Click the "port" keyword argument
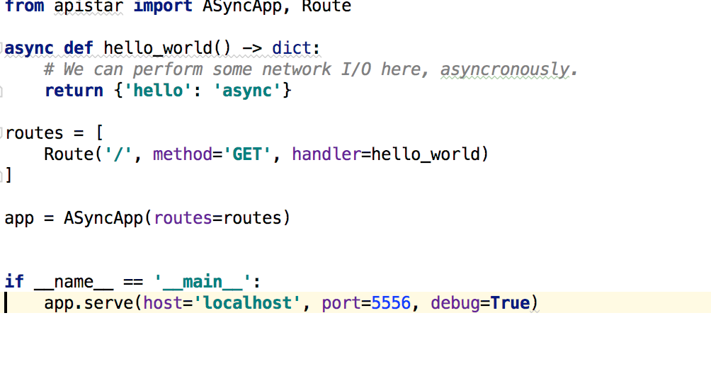 point(341,303)
